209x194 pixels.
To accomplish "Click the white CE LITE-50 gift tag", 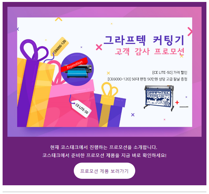I will point(82,109).
